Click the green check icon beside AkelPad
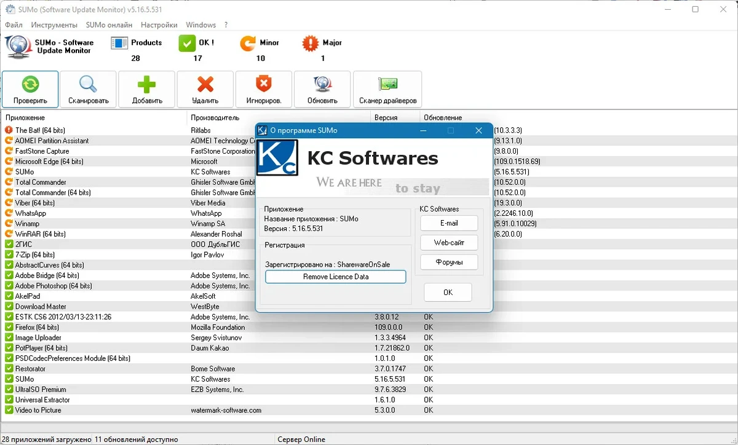 click(x=9, y=296)
